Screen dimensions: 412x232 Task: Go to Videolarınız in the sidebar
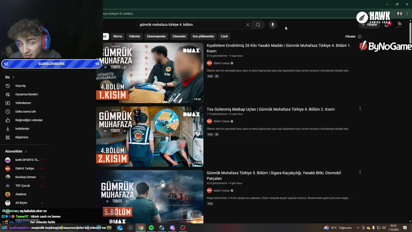click(23, 103)
